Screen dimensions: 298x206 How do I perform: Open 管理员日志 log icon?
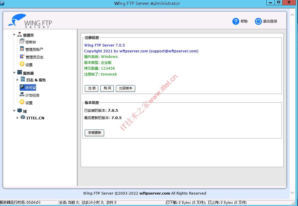click(x=22, y=56)
